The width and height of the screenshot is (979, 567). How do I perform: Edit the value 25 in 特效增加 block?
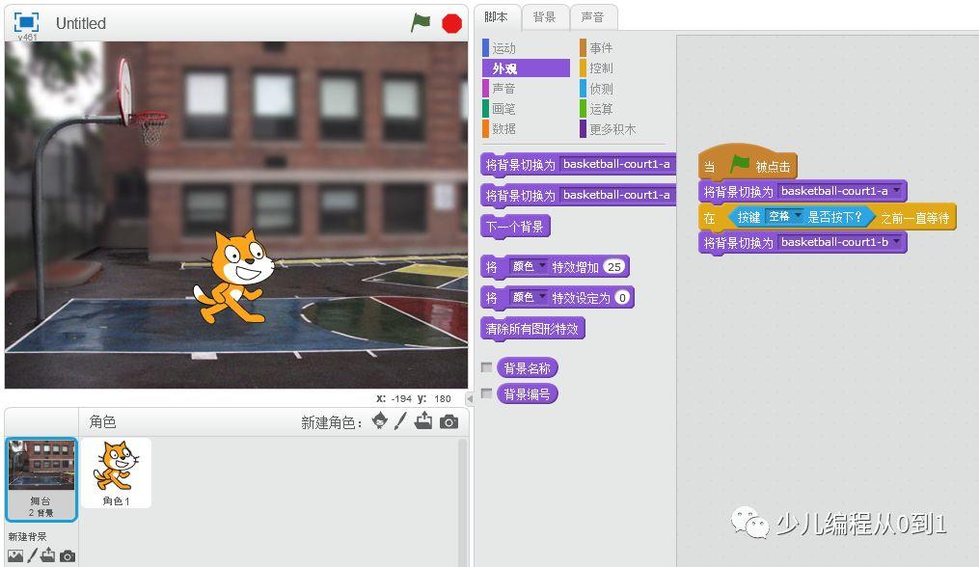[x=613, y=267]
